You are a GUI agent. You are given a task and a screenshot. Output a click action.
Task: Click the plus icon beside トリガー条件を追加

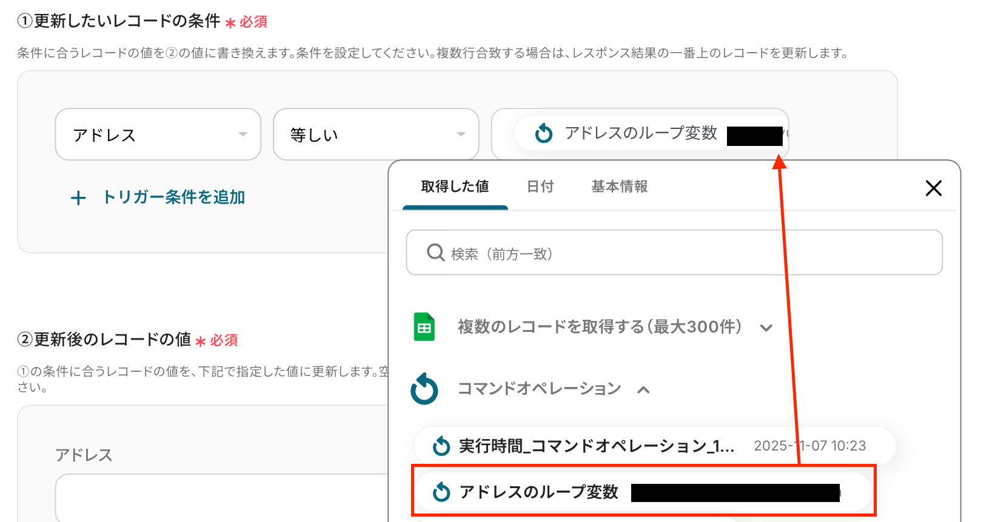point(78,198)
